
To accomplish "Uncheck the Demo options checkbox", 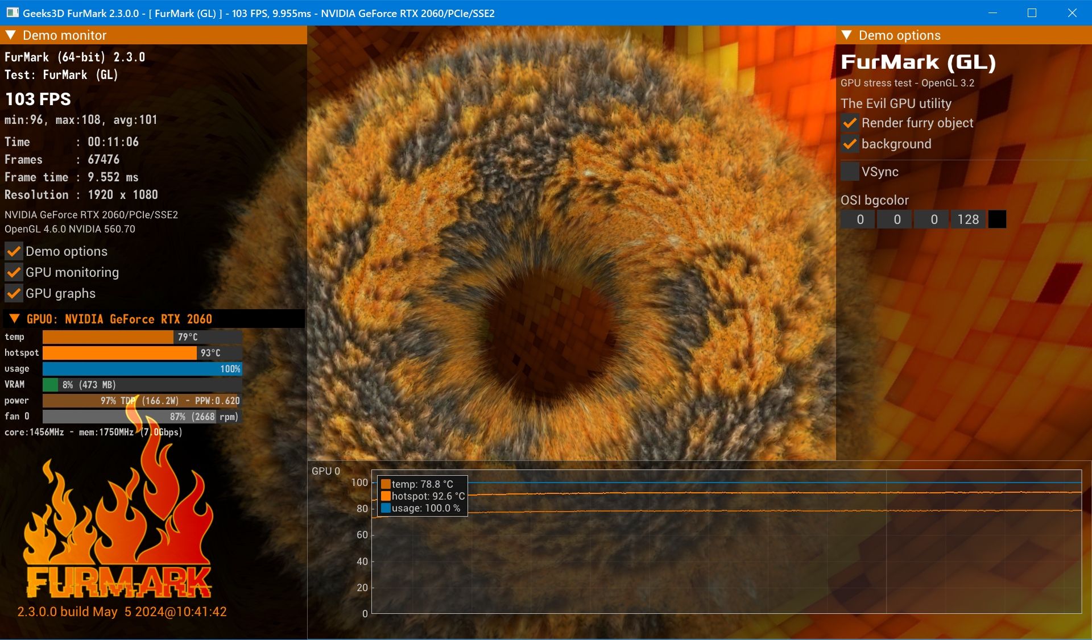I will click(x=14, y=251).
